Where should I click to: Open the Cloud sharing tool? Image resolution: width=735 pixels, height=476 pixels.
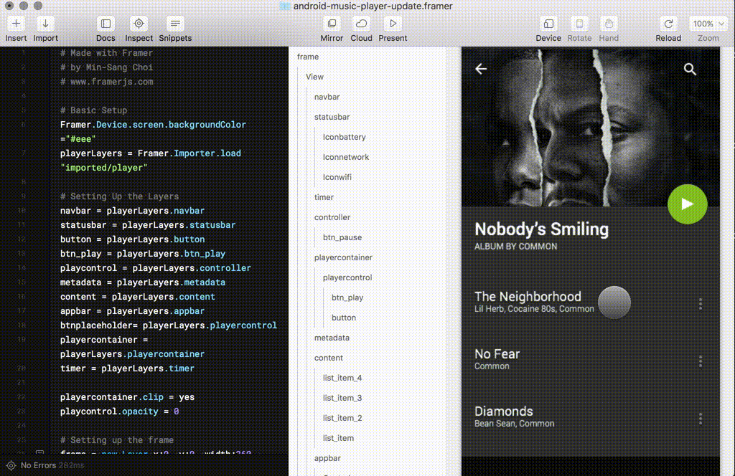(x=362, y=24)
